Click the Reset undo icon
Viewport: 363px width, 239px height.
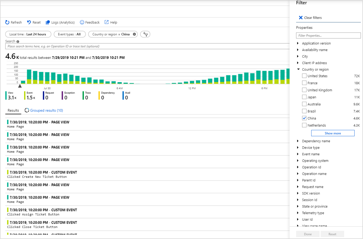point(29,22)
